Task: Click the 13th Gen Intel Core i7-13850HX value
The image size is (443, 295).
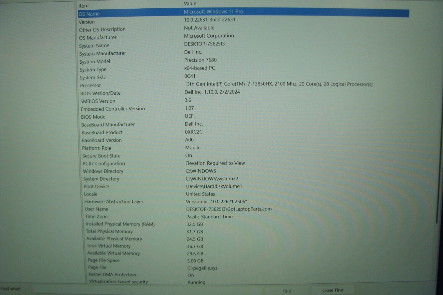Action: point(279,84)
